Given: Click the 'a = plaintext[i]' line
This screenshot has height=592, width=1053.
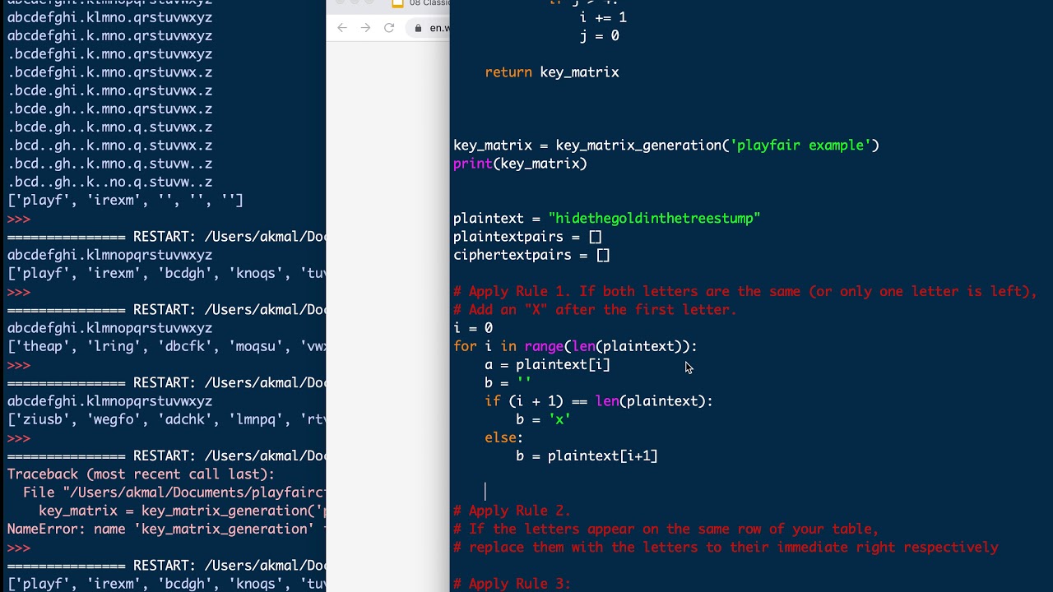Looking at the screenshot, I should 547,364.
